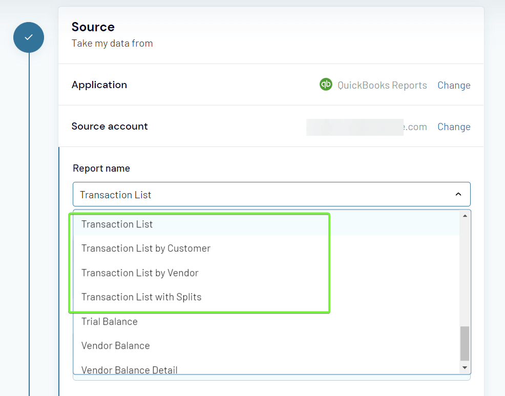Screen dimensions: 505x396
Task: Click the Report name field showing Transaction List
Action: (271, 194)
